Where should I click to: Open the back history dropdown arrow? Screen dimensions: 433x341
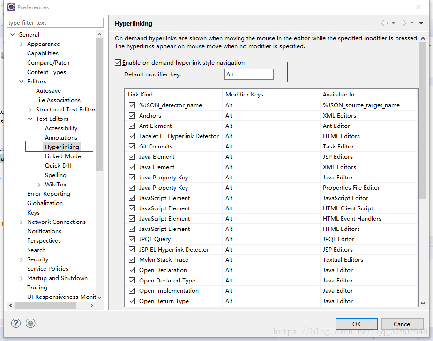point(393,23)
